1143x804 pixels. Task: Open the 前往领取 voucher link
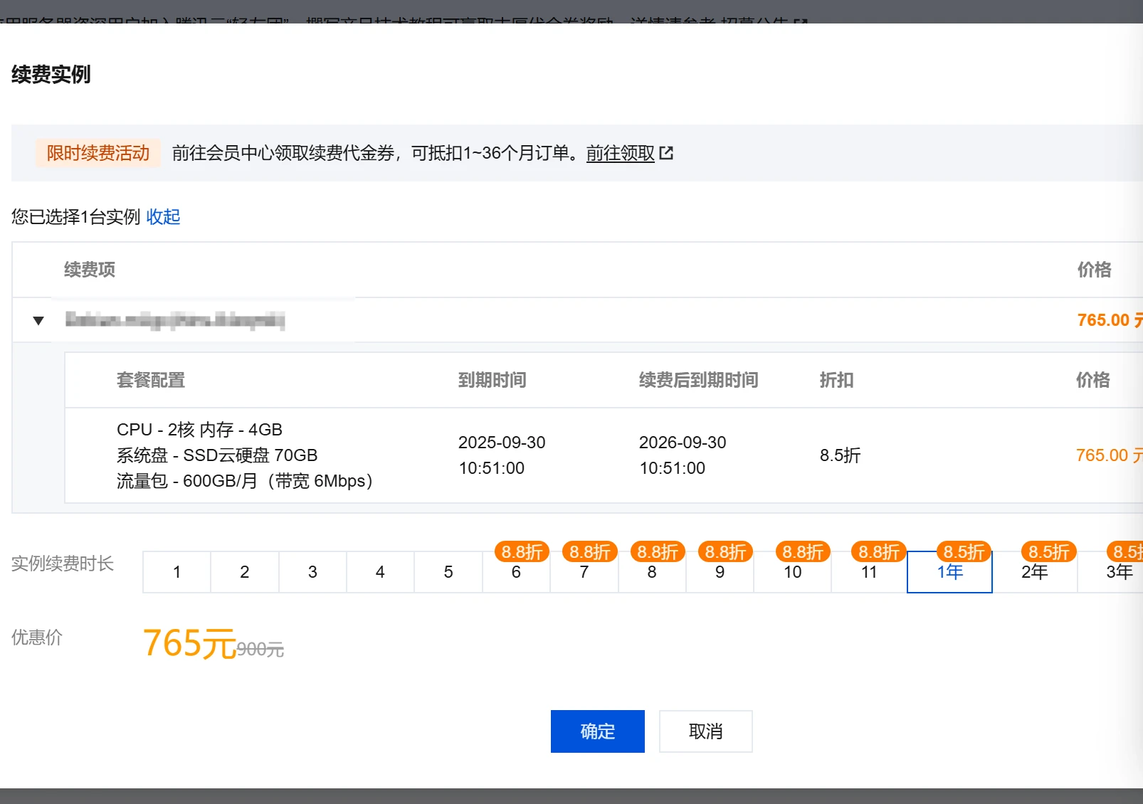[620, 153]
